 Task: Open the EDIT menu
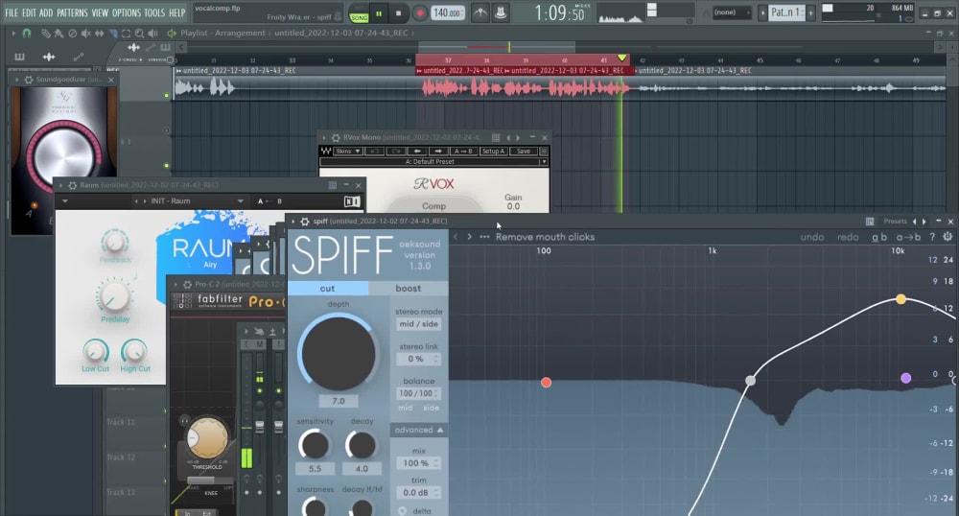pyautogui.click(x=29, y=12)
